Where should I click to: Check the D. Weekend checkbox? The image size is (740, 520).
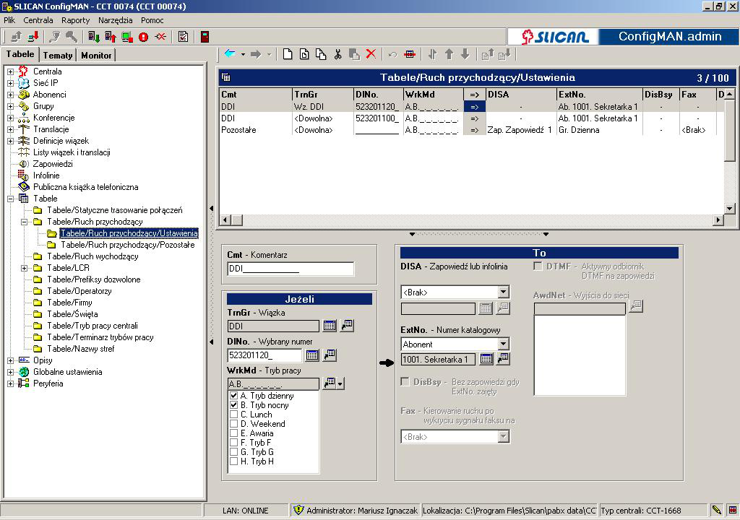click(233, 424)
